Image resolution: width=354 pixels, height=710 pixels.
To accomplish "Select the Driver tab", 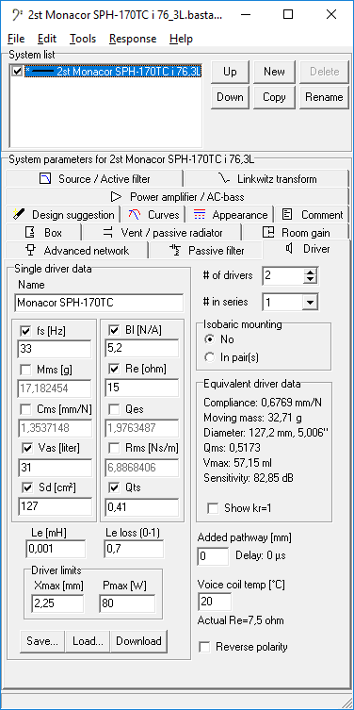I will pyautogui.click(x=308, y=249).
